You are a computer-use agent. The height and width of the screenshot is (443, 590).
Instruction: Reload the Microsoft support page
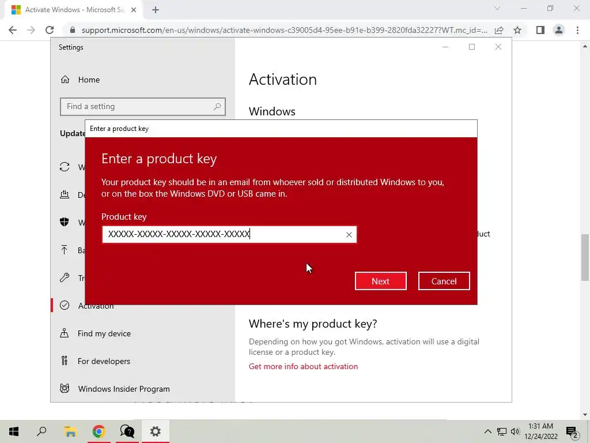50,30
